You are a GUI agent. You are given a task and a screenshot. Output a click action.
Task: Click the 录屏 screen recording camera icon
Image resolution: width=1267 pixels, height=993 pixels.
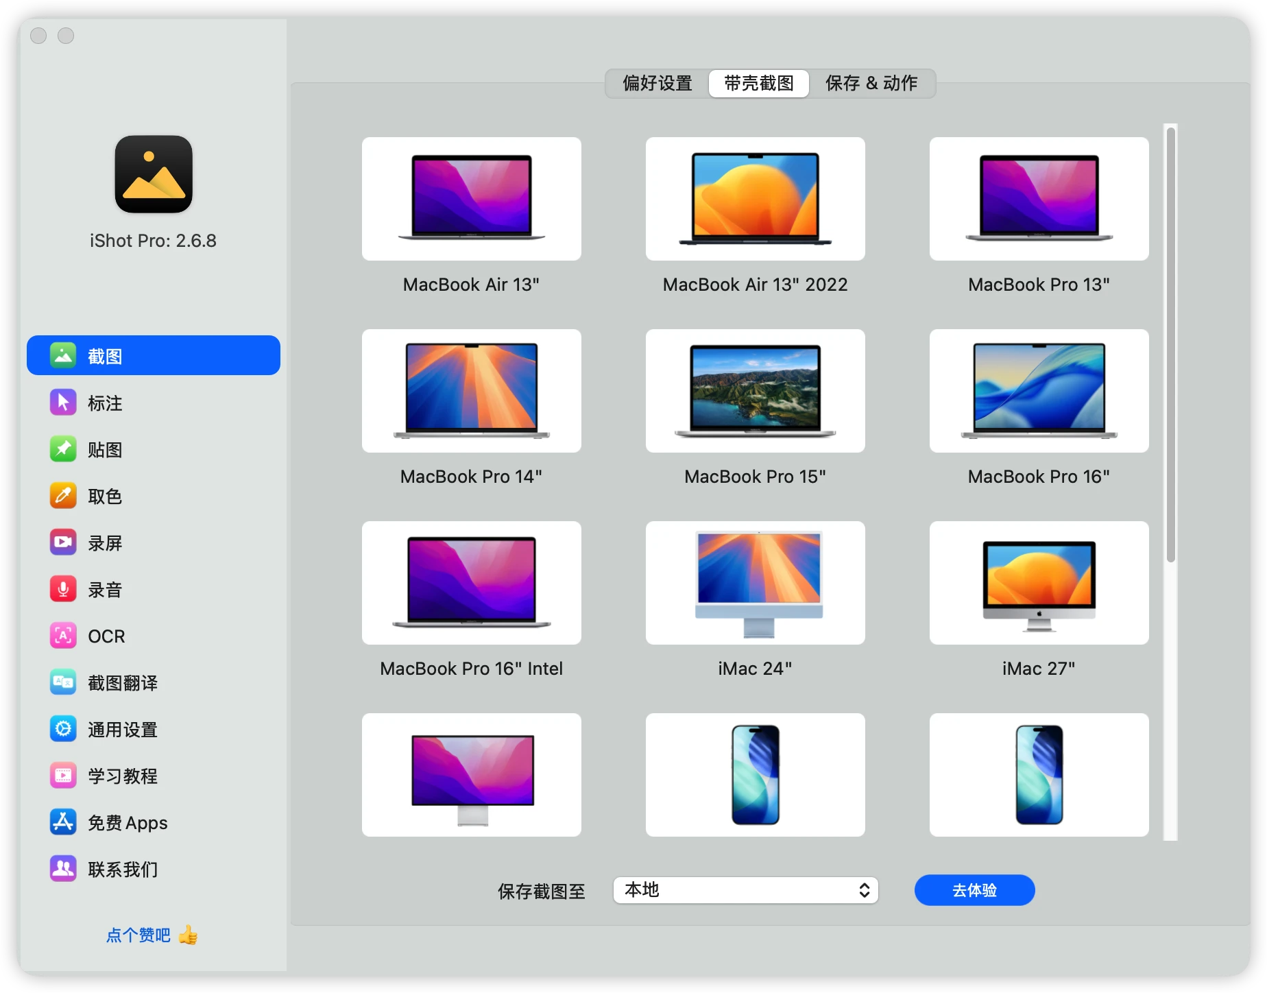coord(63,542)
